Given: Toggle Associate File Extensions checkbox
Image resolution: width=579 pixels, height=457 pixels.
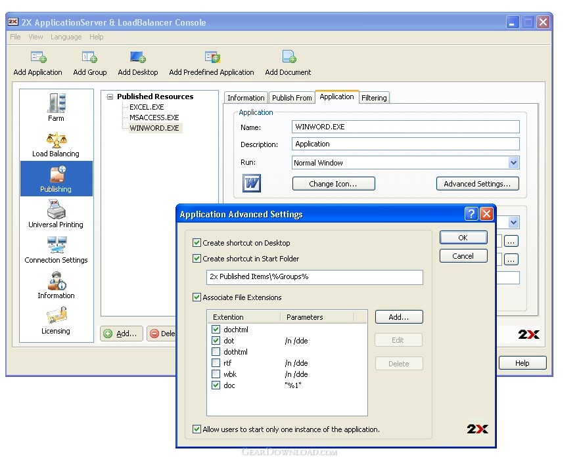Looking at the screenshot, I should (x=197, y=297).
